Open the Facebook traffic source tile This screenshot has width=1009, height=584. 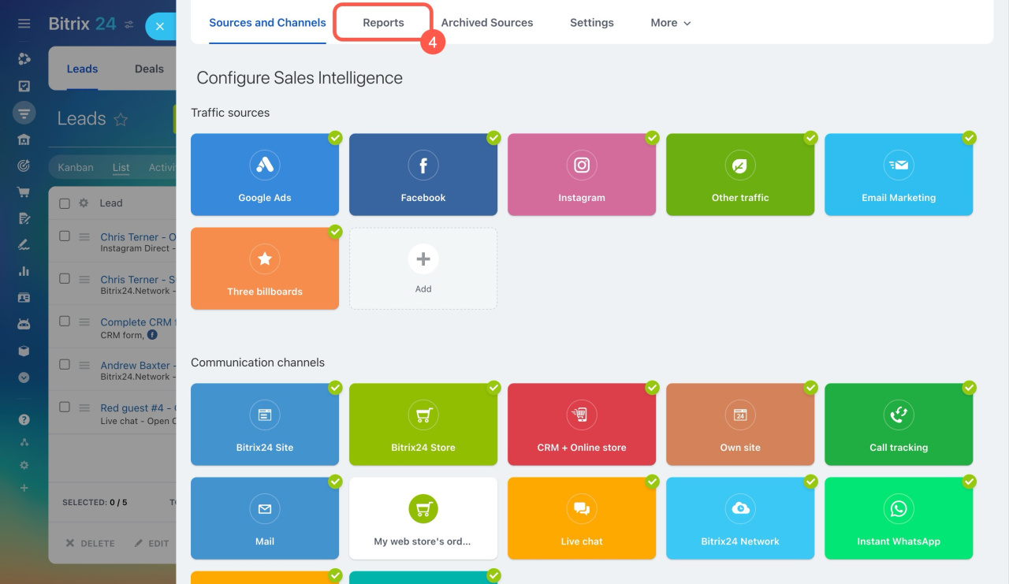point(423,174)
